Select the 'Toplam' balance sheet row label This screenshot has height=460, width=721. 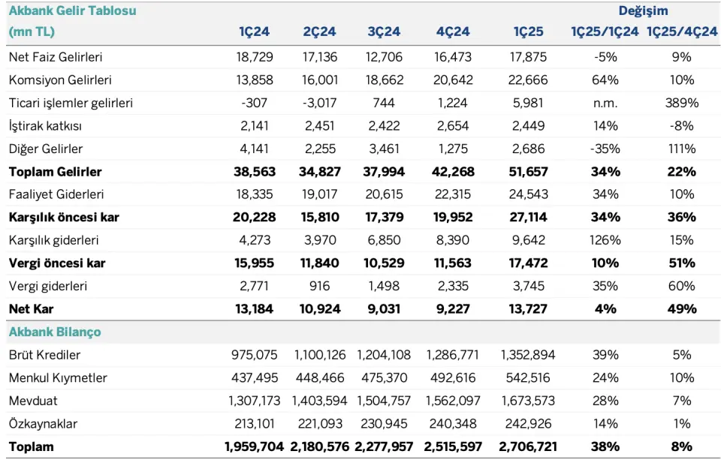tap(31, 446)
